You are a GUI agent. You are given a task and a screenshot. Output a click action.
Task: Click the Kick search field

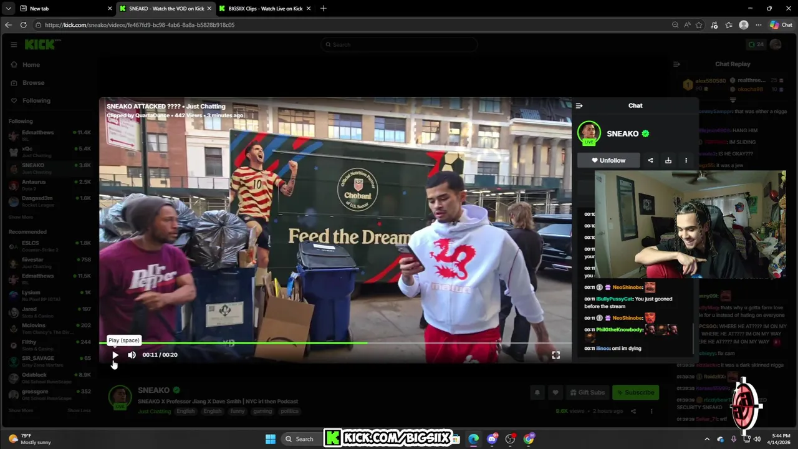pos(399,44)
